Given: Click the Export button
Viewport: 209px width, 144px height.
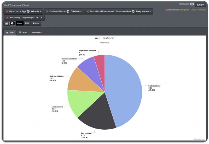Looking at the screenshot, I should 201,5.
